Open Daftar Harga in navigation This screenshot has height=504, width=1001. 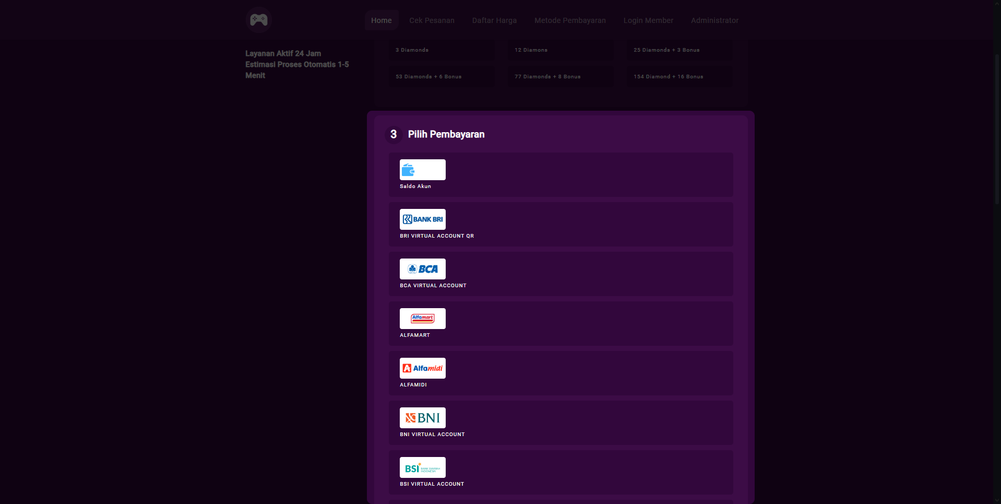click(494, 20)
